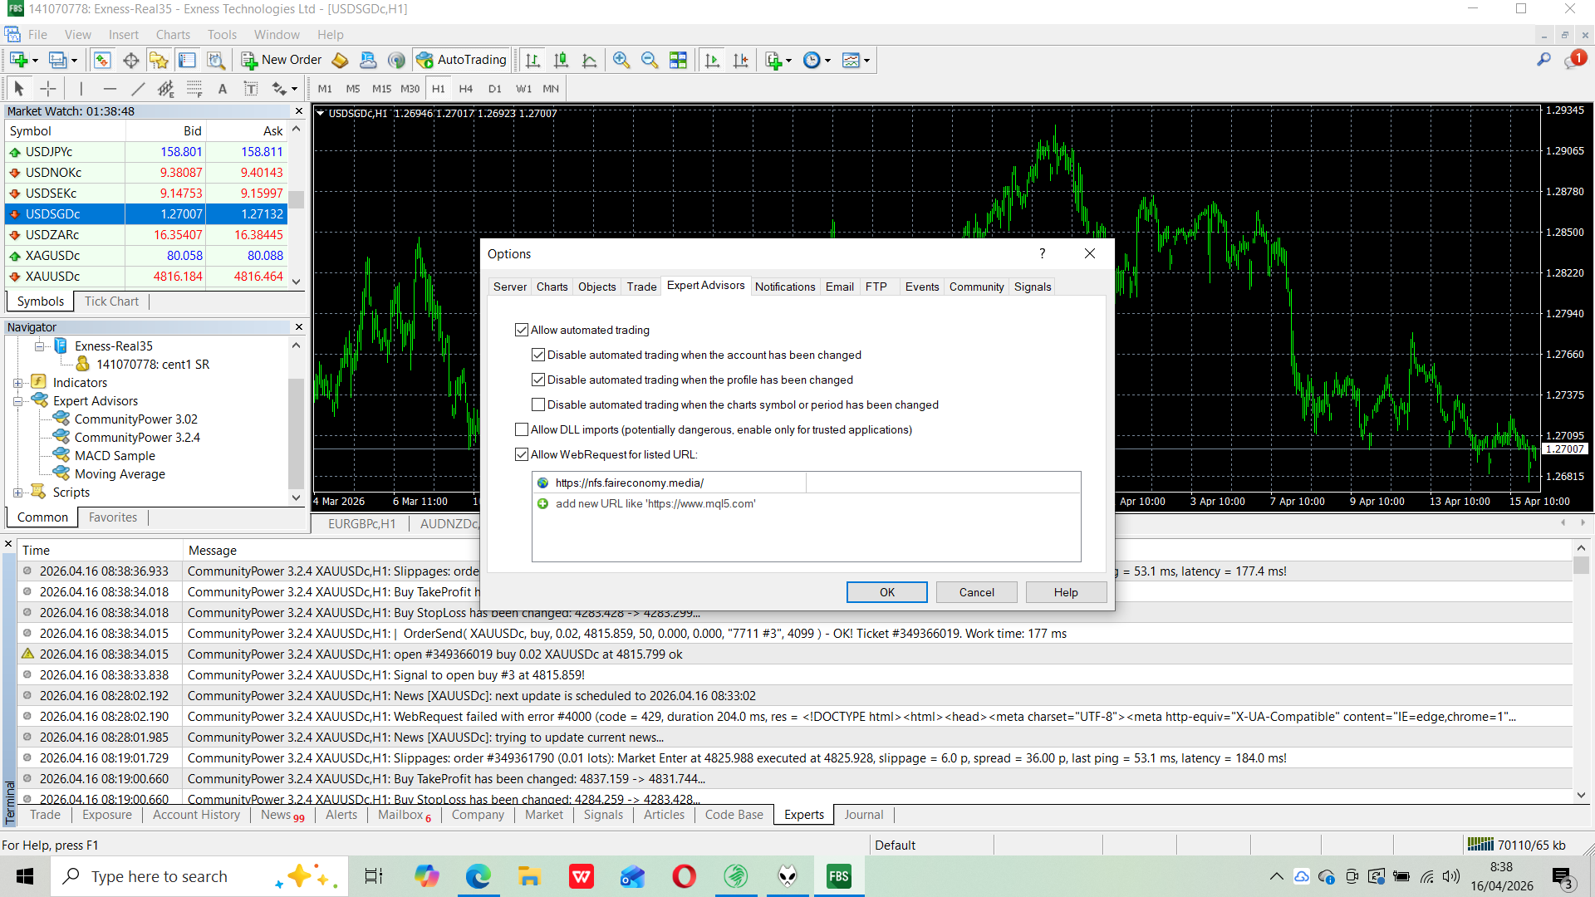Image resolution: width=1595 pixels, height=897 pixels.
Task: Switch chart to bar chart style
Action: tap(532, 60)
